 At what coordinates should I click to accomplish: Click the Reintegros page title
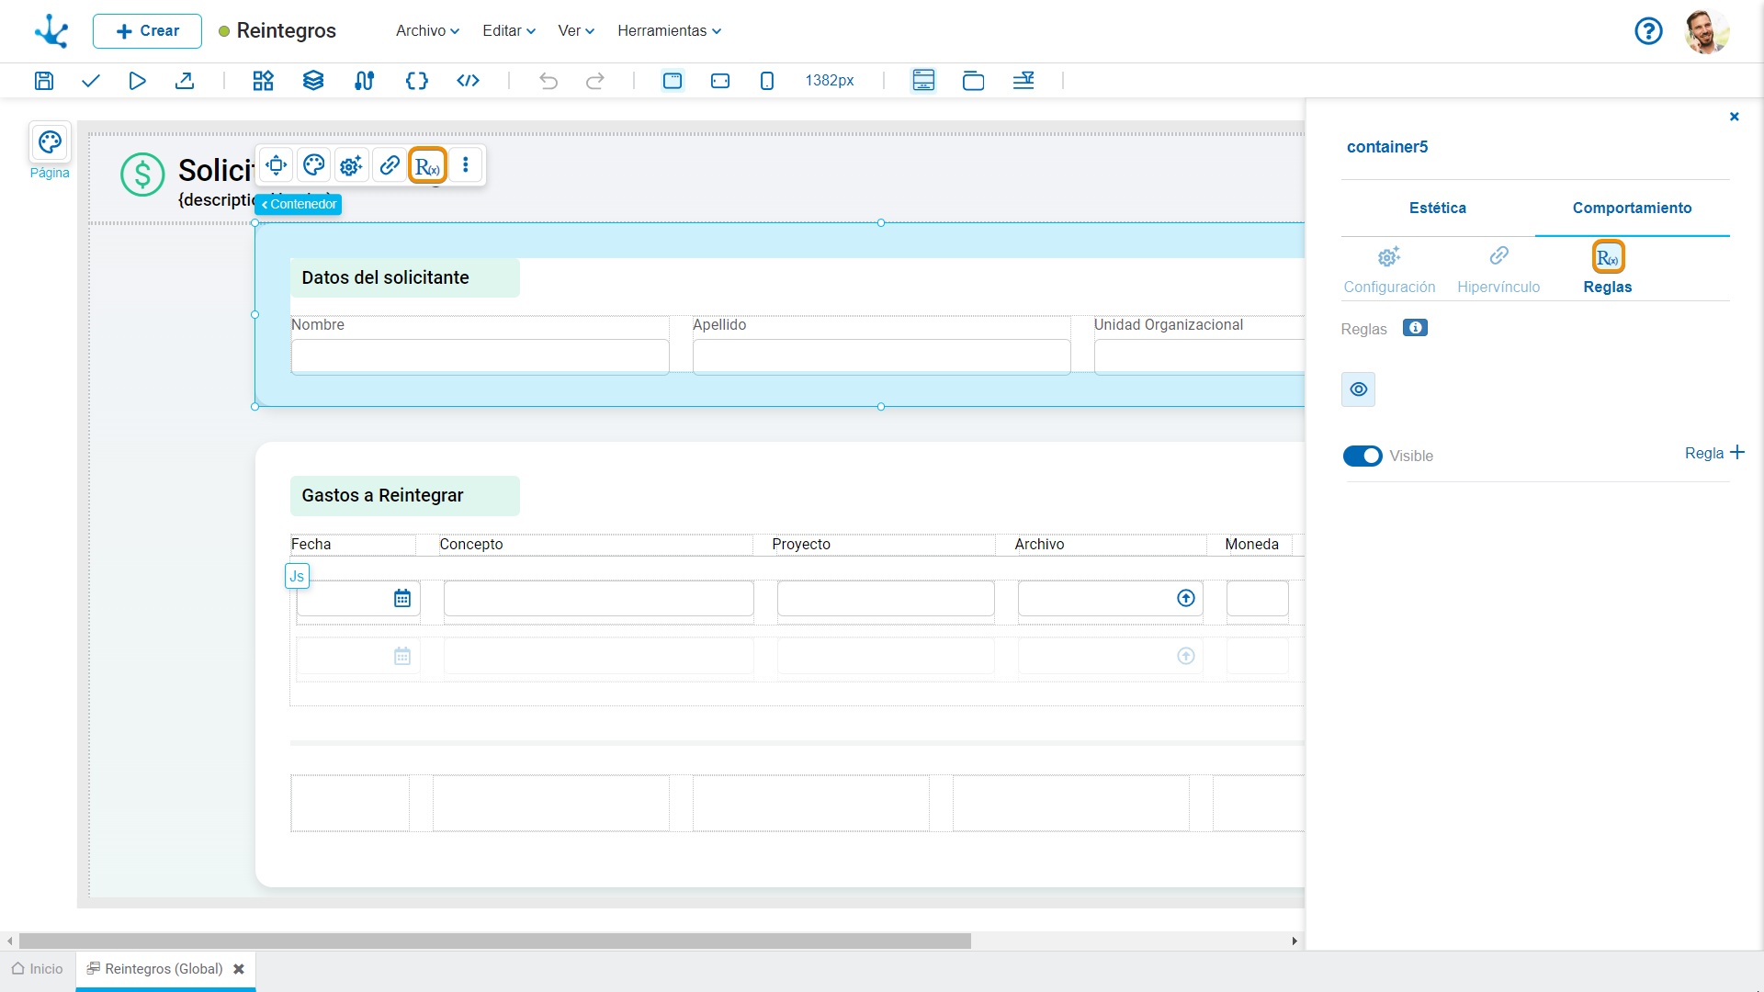pos(286,31)
